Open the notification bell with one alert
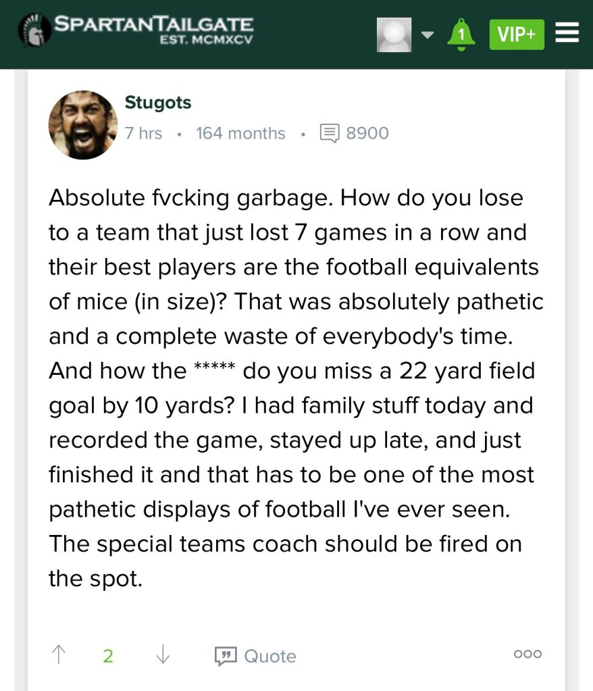593x691 pixels. (x=461, y=34)
